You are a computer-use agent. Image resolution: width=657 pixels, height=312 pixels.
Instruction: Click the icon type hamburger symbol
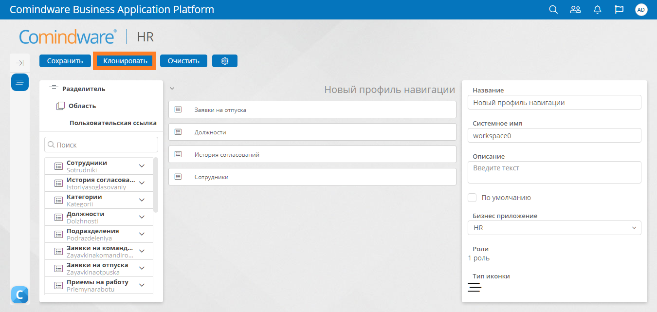pos(474,287)
